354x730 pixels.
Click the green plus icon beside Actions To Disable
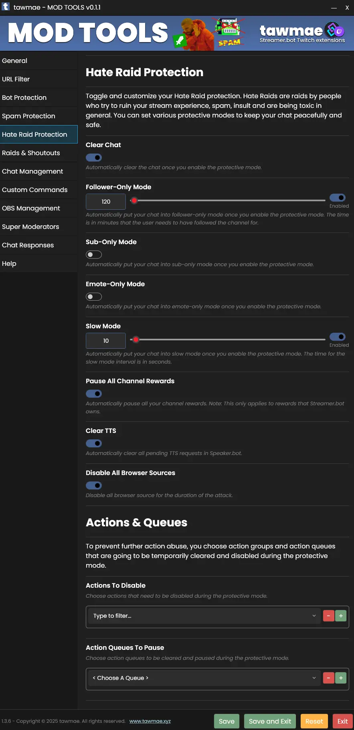click(341, 616)
